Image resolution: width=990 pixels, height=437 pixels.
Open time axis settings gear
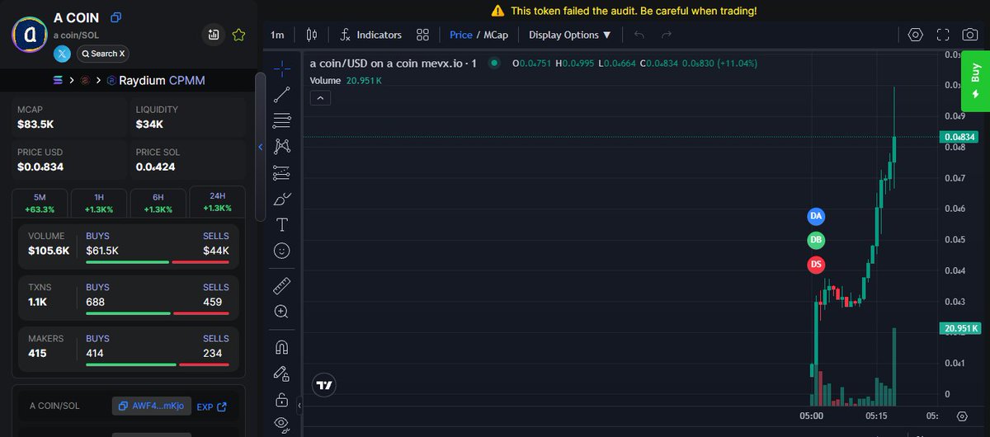pos(962,416)
